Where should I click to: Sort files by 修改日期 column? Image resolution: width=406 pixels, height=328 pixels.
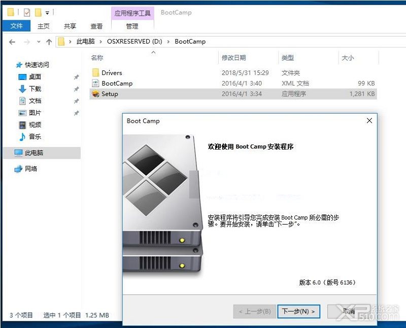click(233, 58)
